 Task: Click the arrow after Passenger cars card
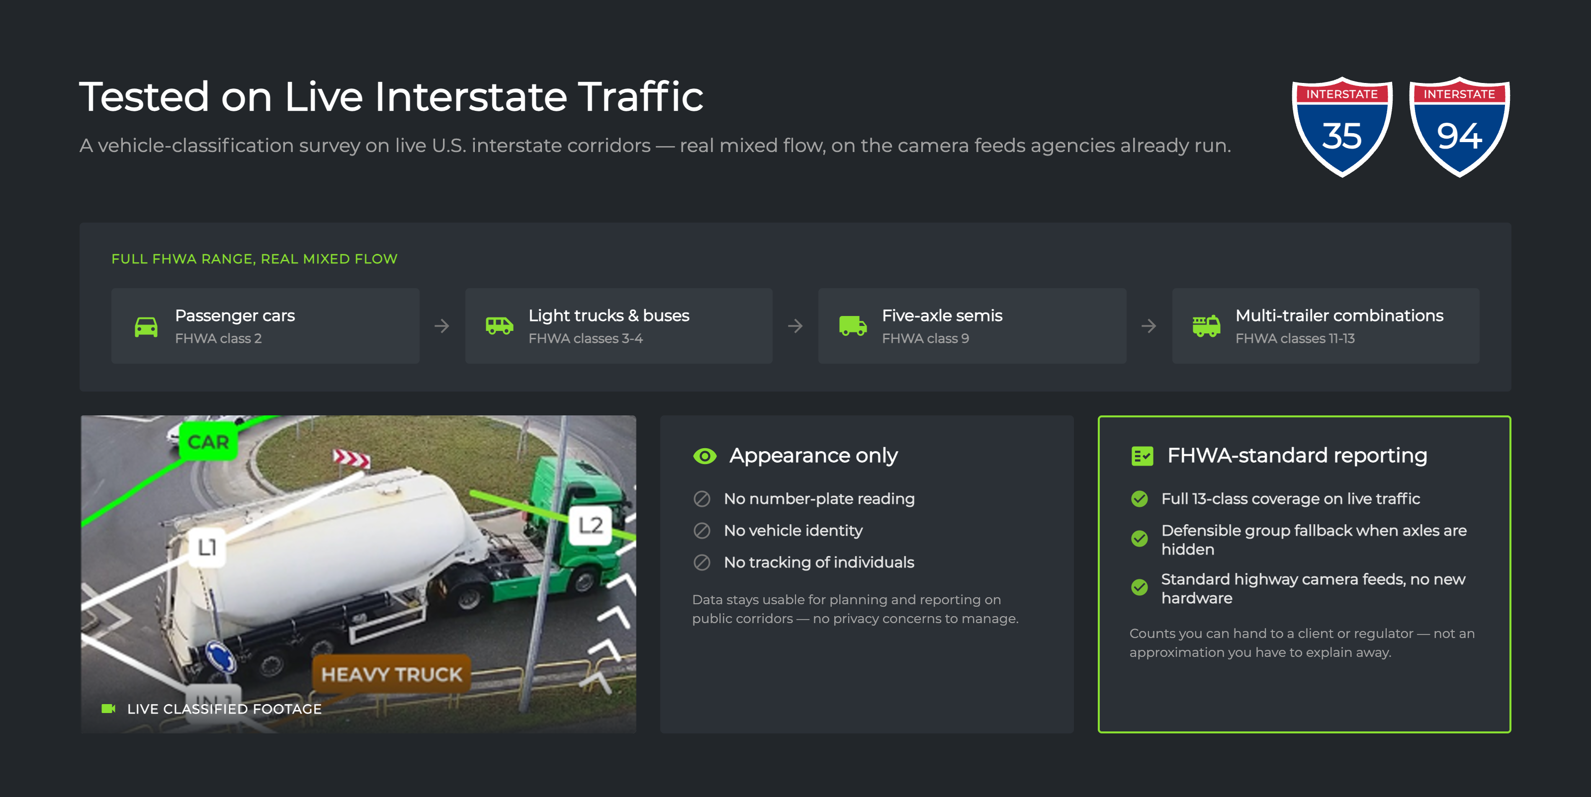click(x=442, y=326)
